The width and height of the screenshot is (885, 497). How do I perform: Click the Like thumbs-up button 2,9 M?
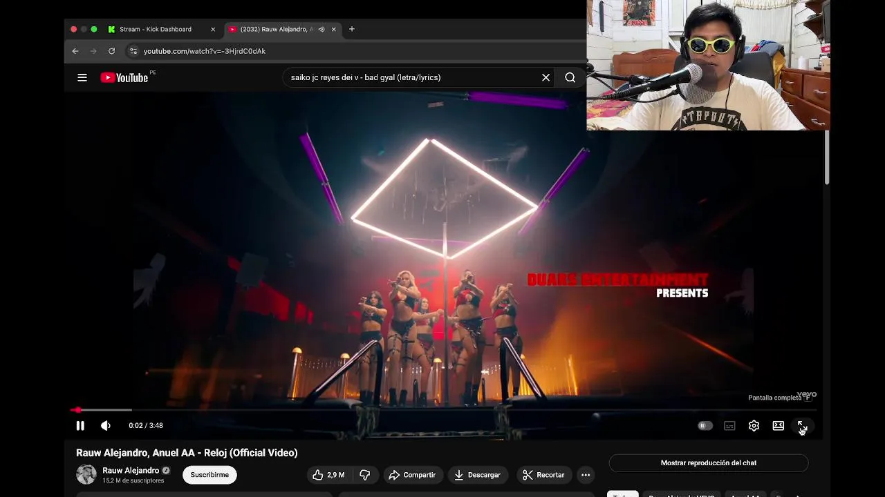point(328,475)
